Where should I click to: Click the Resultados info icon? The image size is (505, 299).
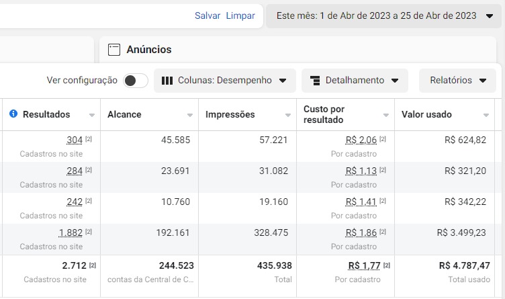pyautogui.click(x=13, y=114)
